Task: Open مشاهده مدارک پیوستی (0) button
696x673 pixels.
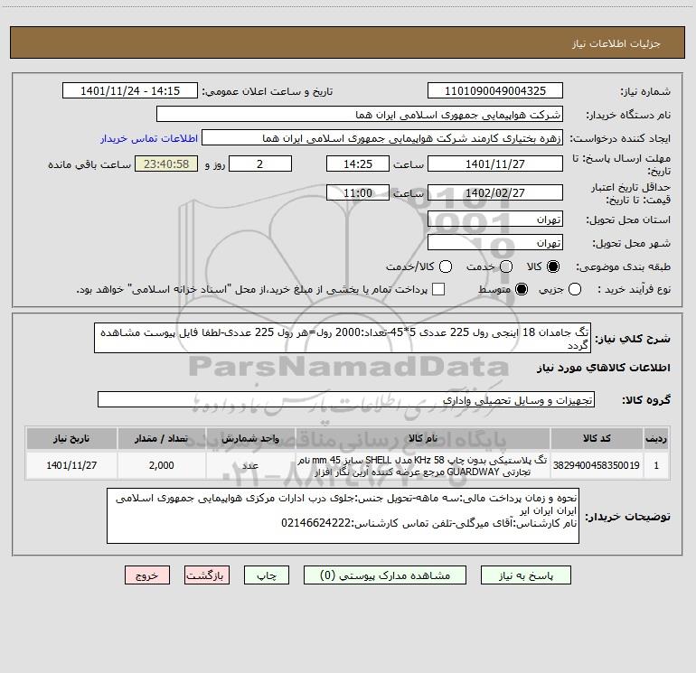Action: click(385, 575)
